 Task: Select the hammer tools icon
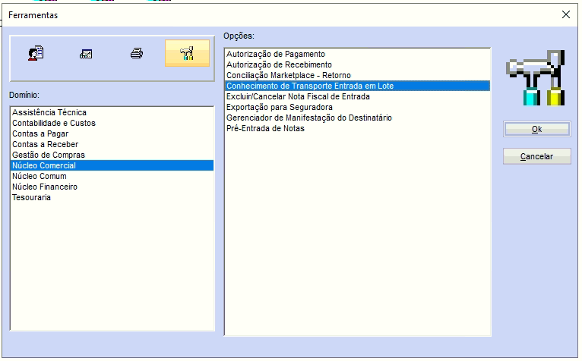(187, 54)
